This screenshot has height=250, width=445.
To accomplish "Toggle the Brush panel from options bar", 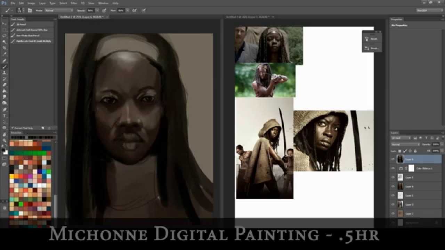I will [x=30, y=10].
